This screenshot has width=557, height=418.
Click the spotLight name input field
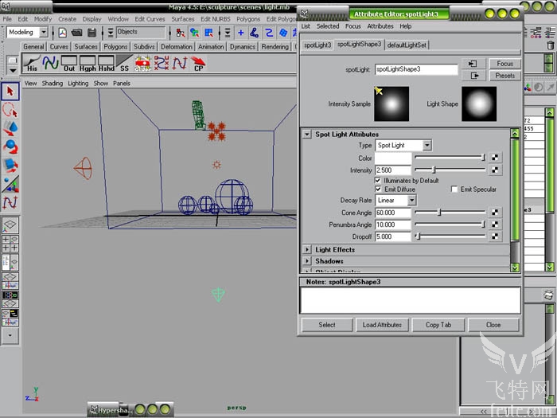coord(416,69)
